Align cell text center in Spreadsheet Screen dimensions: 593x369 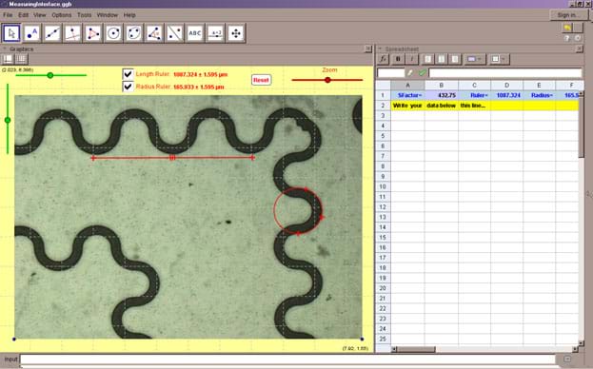point(442,59)
